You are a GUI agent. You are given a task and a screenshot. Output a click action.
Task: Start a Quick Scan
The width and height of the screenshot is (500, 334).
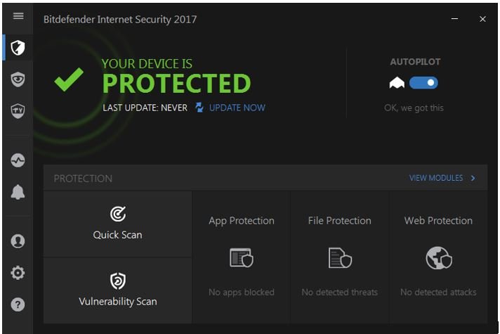tap(118, 224)
